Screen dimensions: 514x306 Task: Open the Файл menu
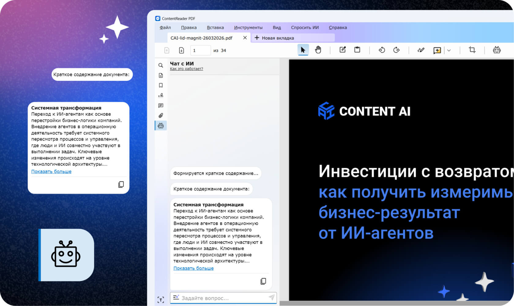click(165, 28)
